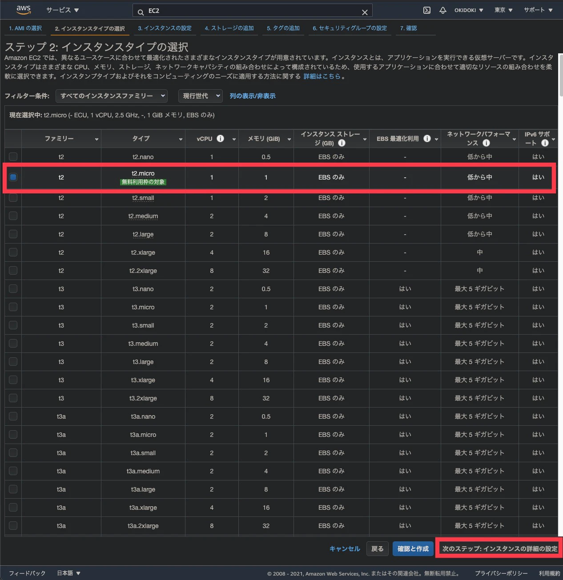
Task: Click the 戻る back button
Action: coord(378,549)
